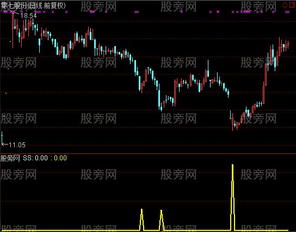Select the chart title 零七股份(日线.前复权)

coord(33,5)
